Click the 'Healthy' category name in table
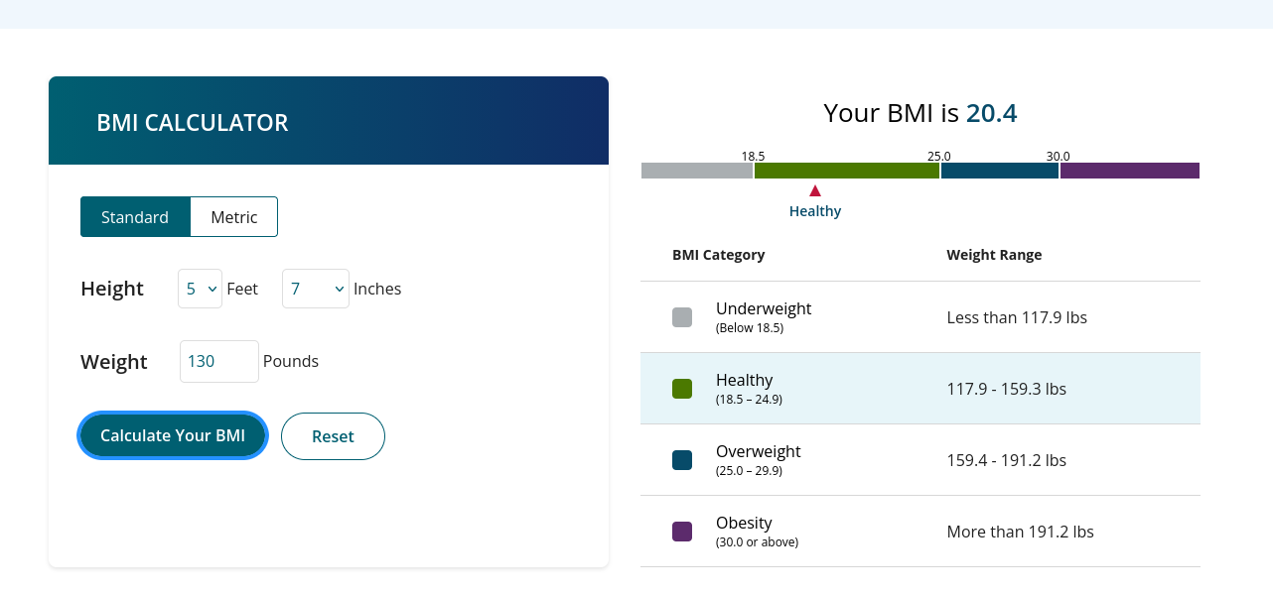 pyautogui.click(x=745, y=380)
